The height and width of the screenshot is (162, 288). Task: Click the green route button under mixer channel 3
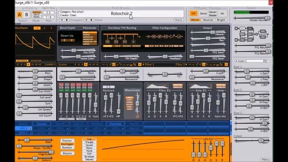pyautogui.click(x=73, y=90)
